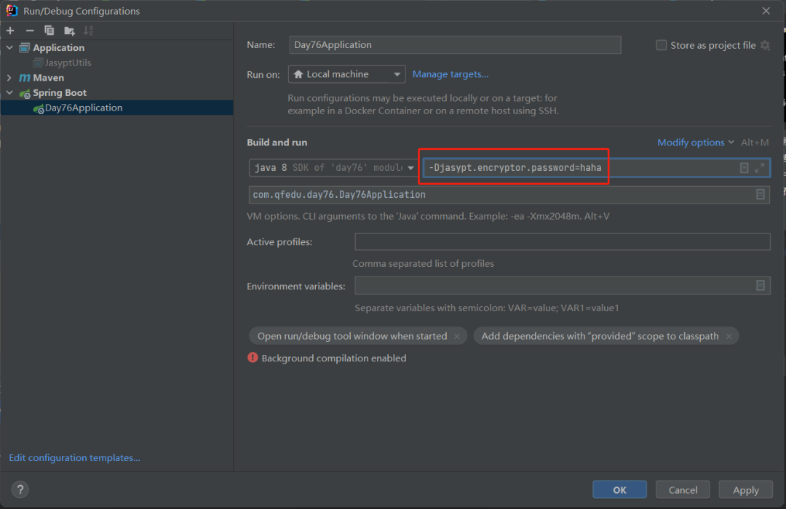The image size is (786, 509).
Task: Click the browse icon in main class field
Action: [x=760, y=194]
